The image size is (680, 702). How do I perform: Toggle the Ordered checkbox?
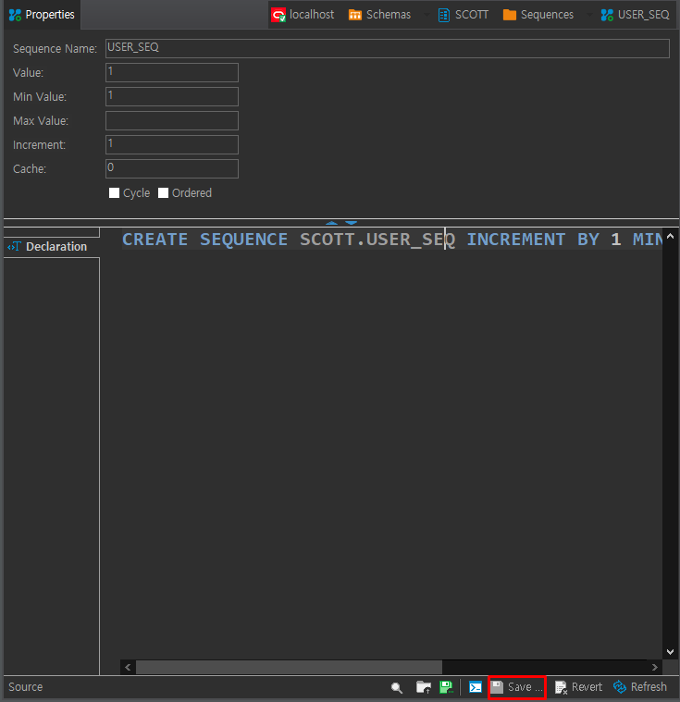click(163, 193)
